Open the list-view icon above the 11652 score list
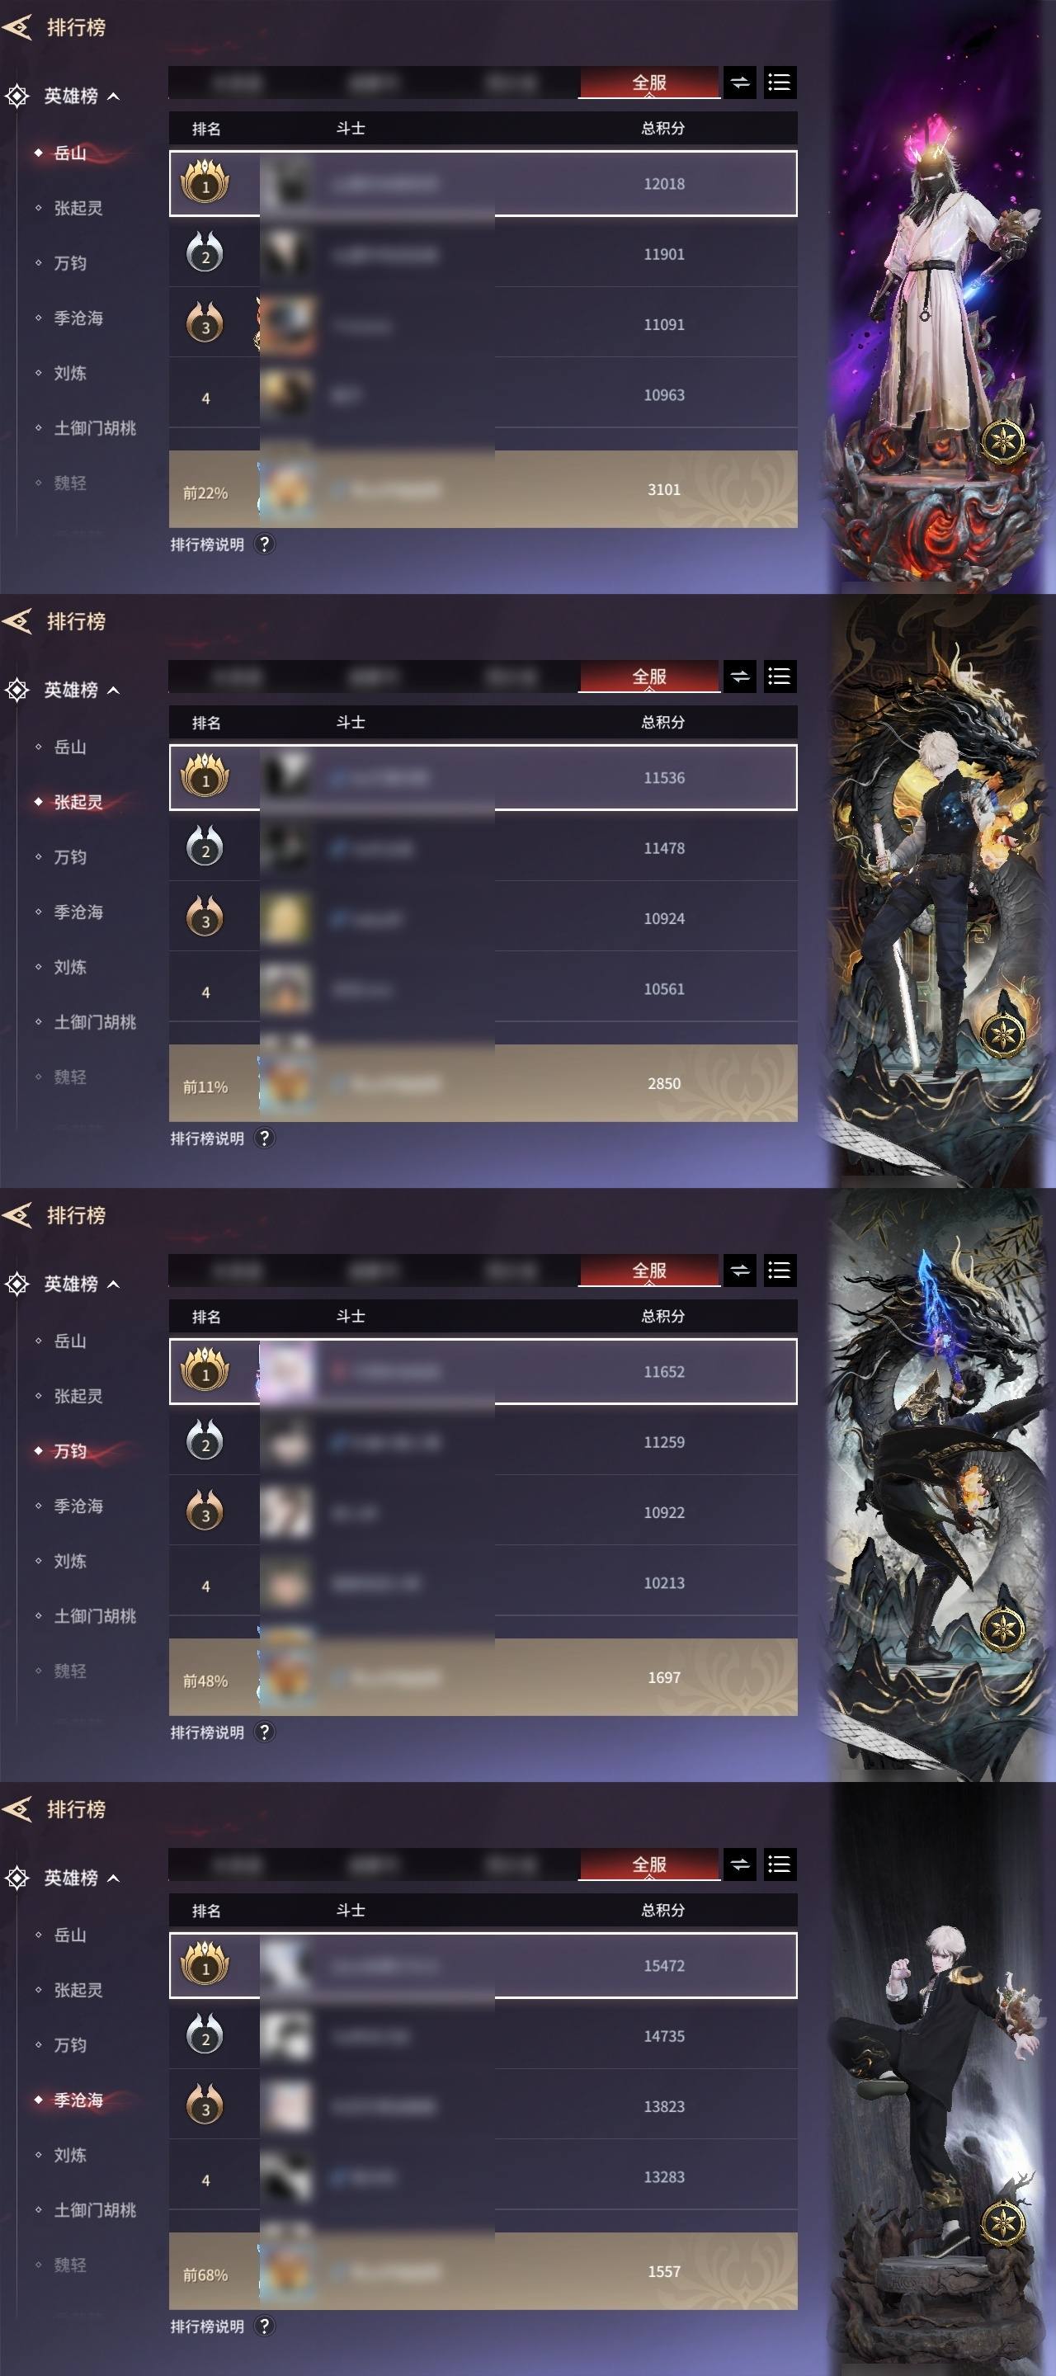This screenshot has height=2376, width=1056. [x=780, y=1271]
